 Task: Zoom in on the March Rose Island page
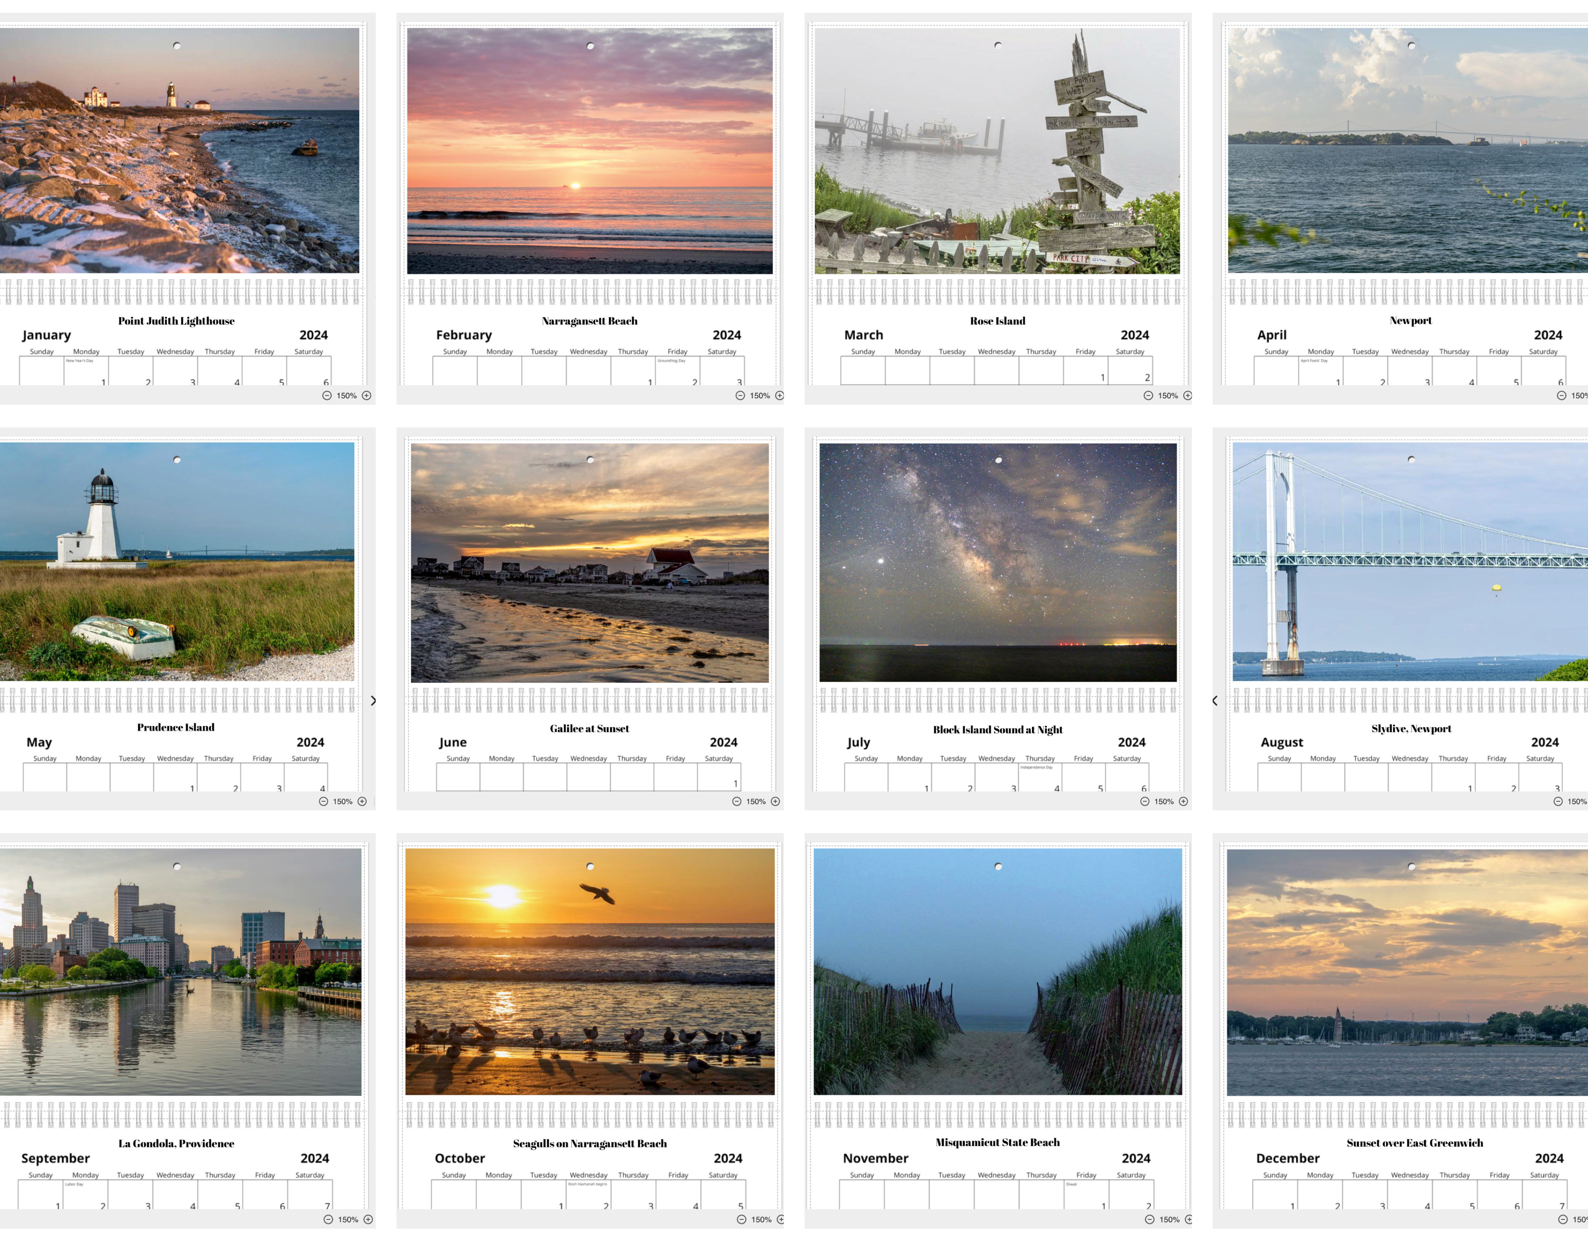1187,395
